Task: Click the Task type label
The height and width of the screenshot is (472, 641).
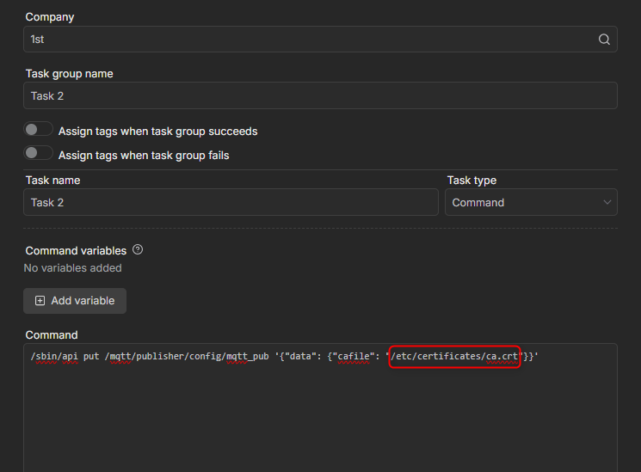Action: 472,181
